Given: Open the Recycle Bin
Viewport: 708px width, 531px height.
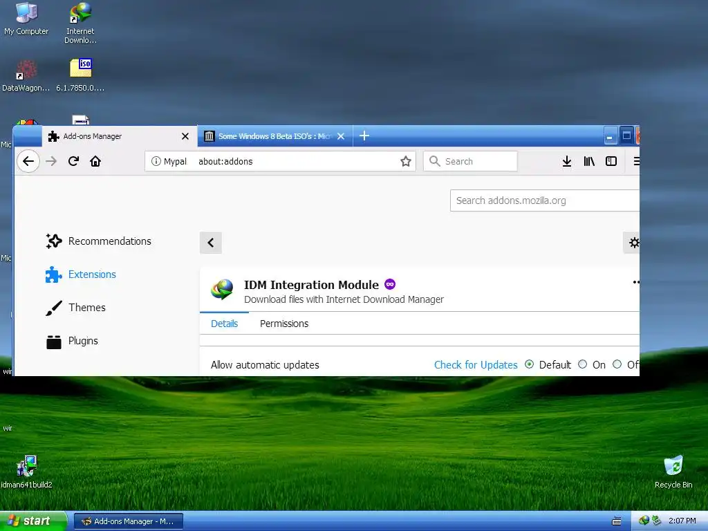Looking at the screenshot, I should (673, 472).
